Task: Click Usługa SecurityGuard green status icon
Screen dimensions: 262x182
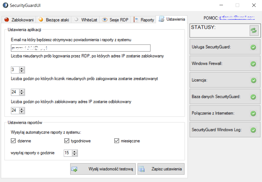Action: click(x=253, y=47)
